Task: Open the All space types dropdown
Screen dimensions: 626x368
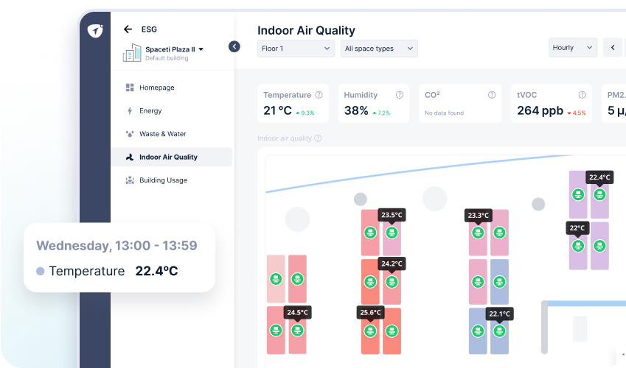Action: (x=379, y=49)
